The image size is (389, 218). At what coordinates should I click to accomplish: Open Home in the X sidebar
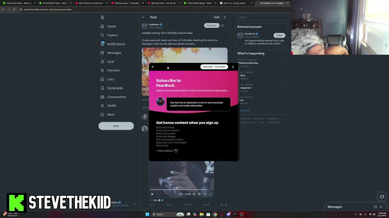click(x=108, y=26)
